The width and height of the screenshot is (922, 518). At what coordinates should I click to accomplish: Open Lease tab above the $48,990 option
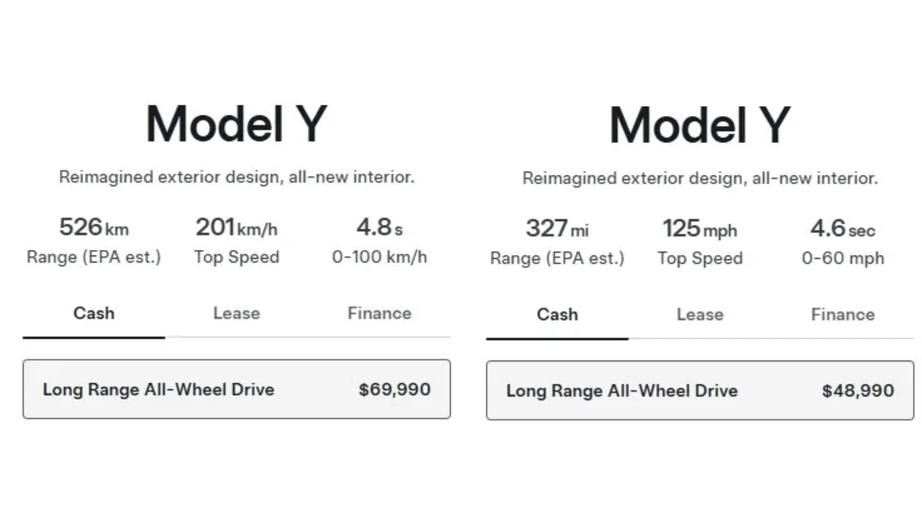tap(700, 315)
